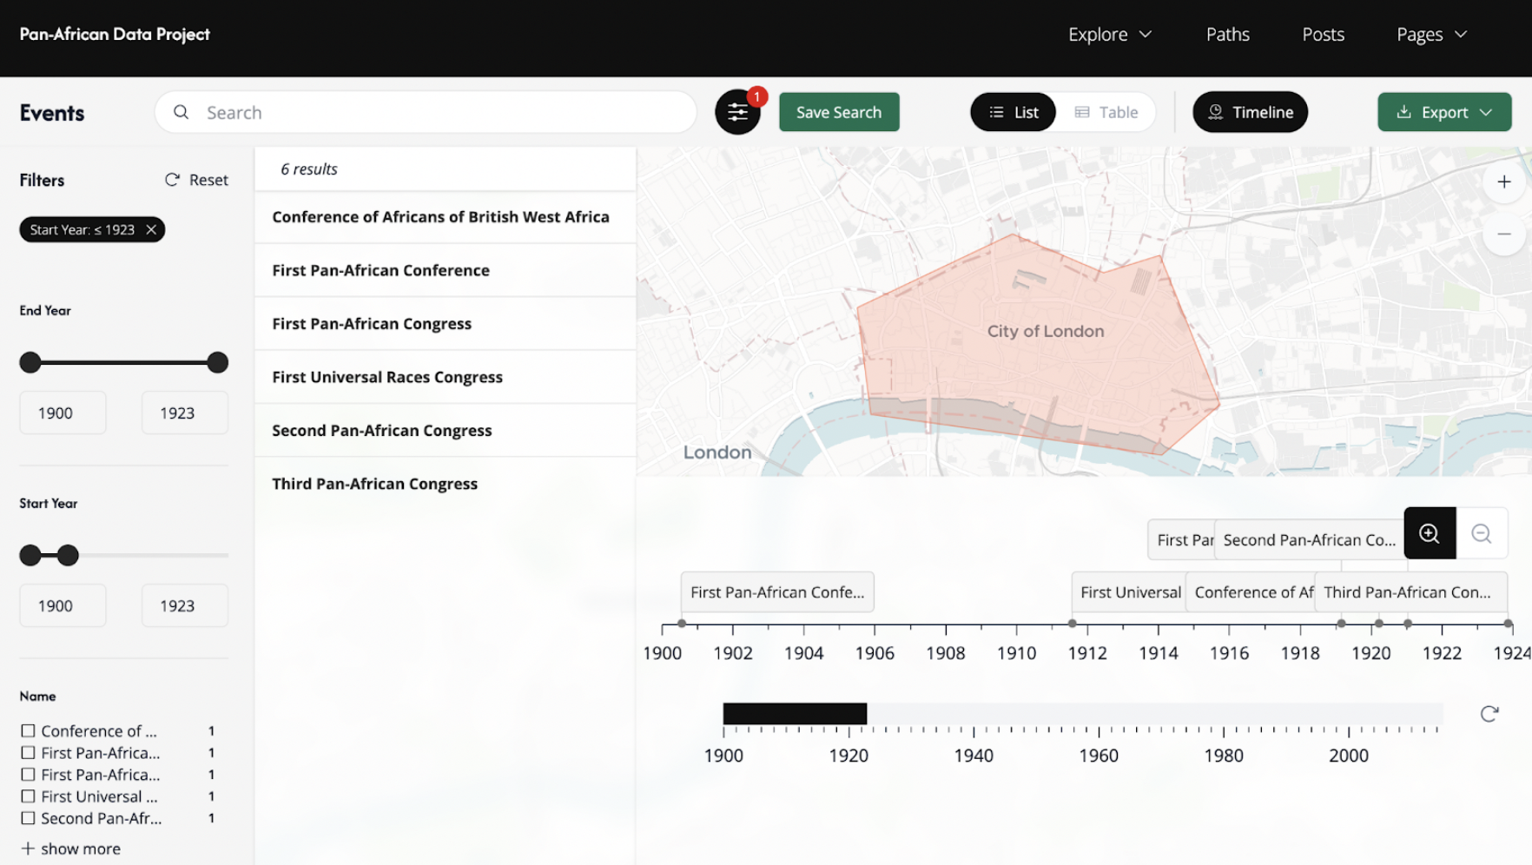1532x865 pixels.
Task: Zoom in on the timeline
Action: [1430, 533]
